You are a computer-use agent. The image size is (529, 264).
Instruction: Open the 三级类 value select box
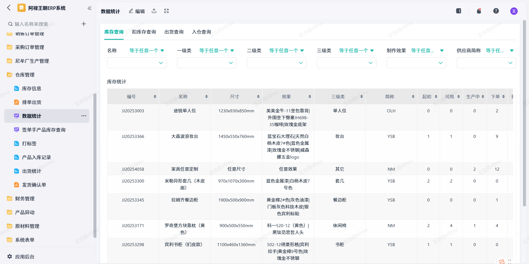(347, 63)
